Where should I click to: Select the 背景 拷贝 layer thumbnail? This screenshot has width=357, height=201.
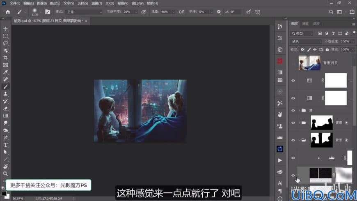pos(309,63)
